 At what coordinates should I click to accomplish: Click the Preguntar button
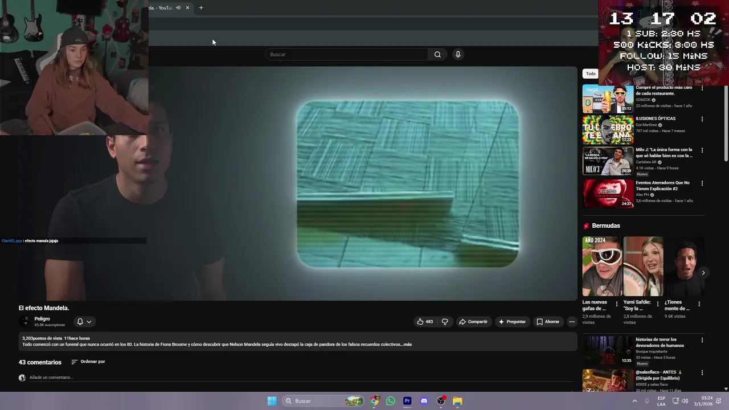pos(512,322)
